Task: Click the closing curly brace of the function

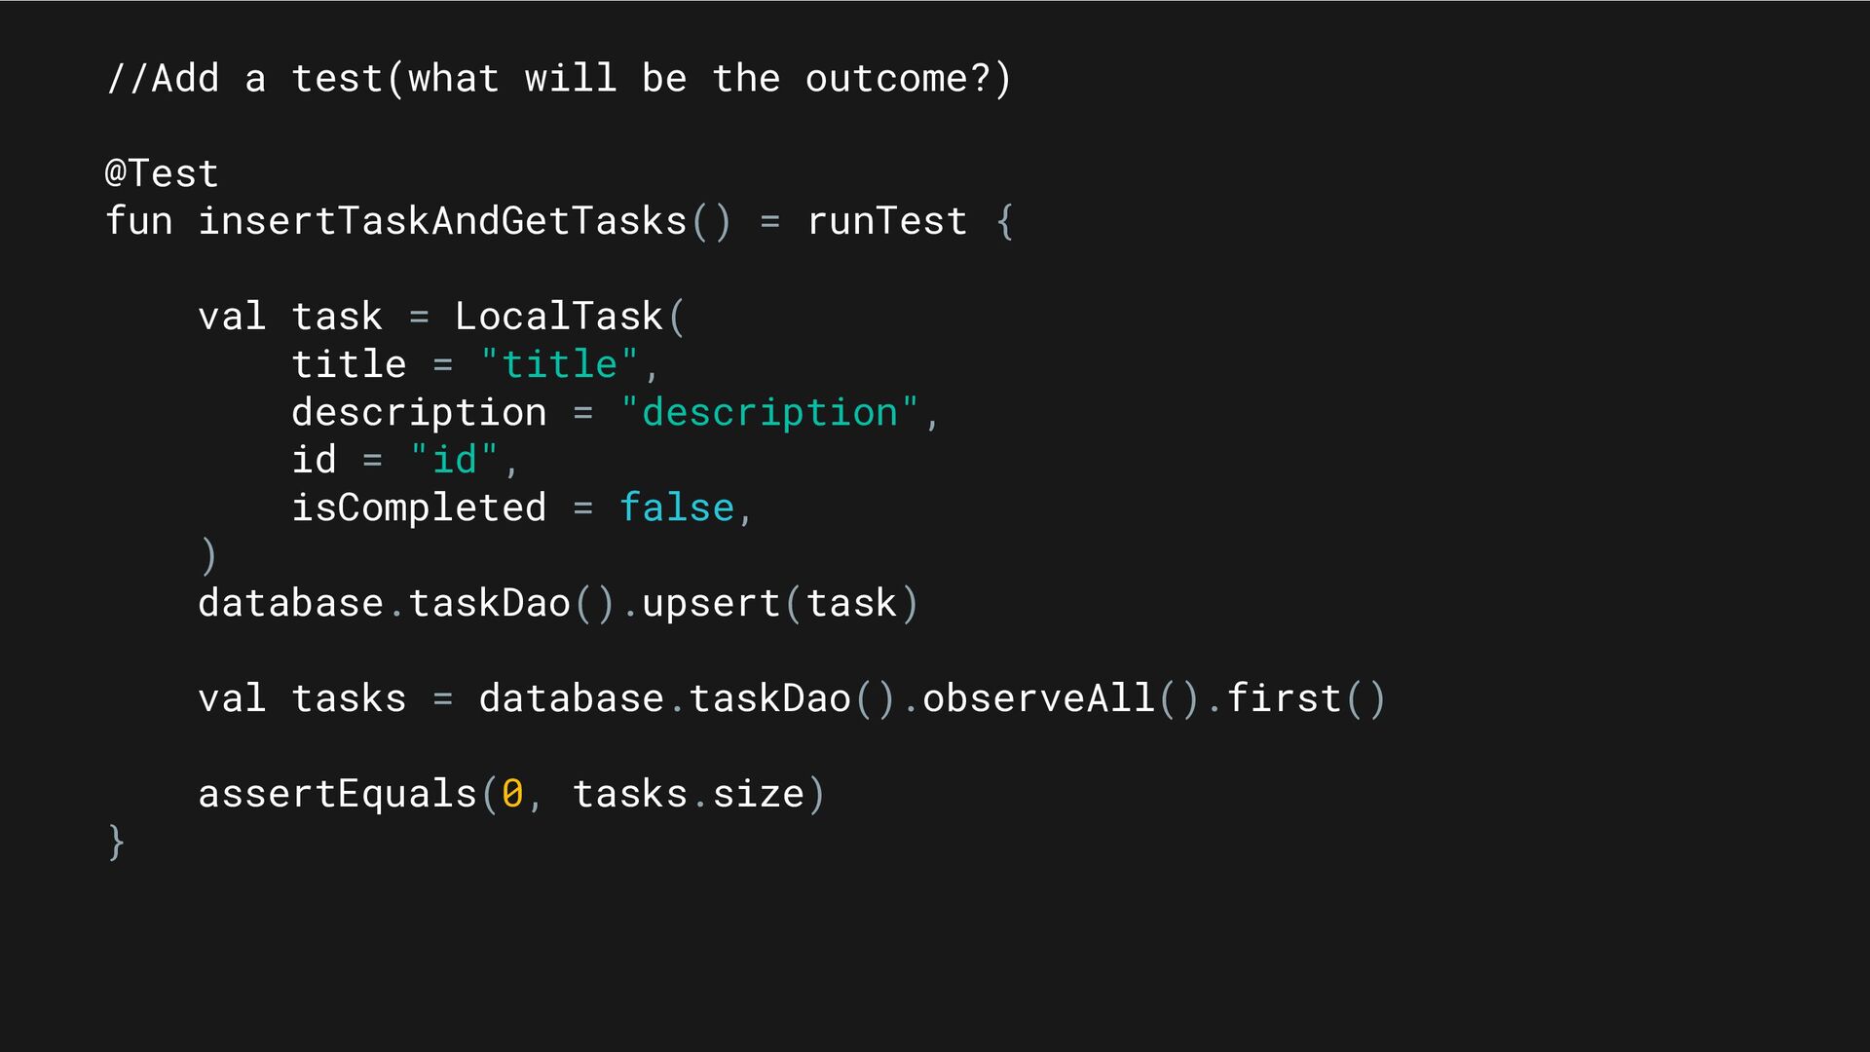Action: (x=116, y=842)
